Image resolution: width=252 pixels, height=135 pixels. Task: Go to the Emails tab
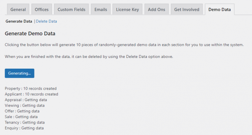tap(100, 9)
